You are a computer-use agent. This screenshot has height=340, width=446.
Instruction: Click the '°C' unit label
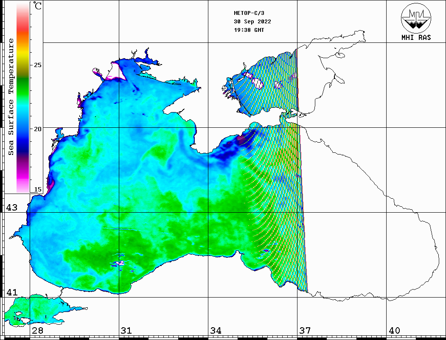(x=37, y=6)
